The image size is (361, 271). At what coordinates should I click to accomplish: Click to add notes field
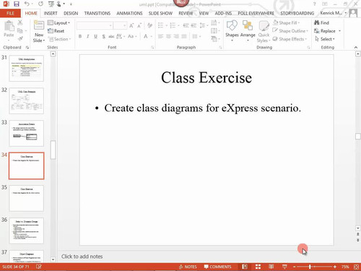[82, 257]
